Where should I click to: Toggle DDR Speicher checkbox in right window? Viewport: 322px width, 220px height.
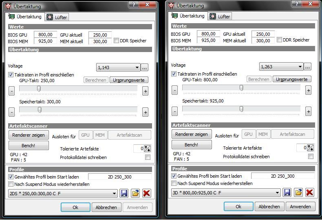pos(279,40)
